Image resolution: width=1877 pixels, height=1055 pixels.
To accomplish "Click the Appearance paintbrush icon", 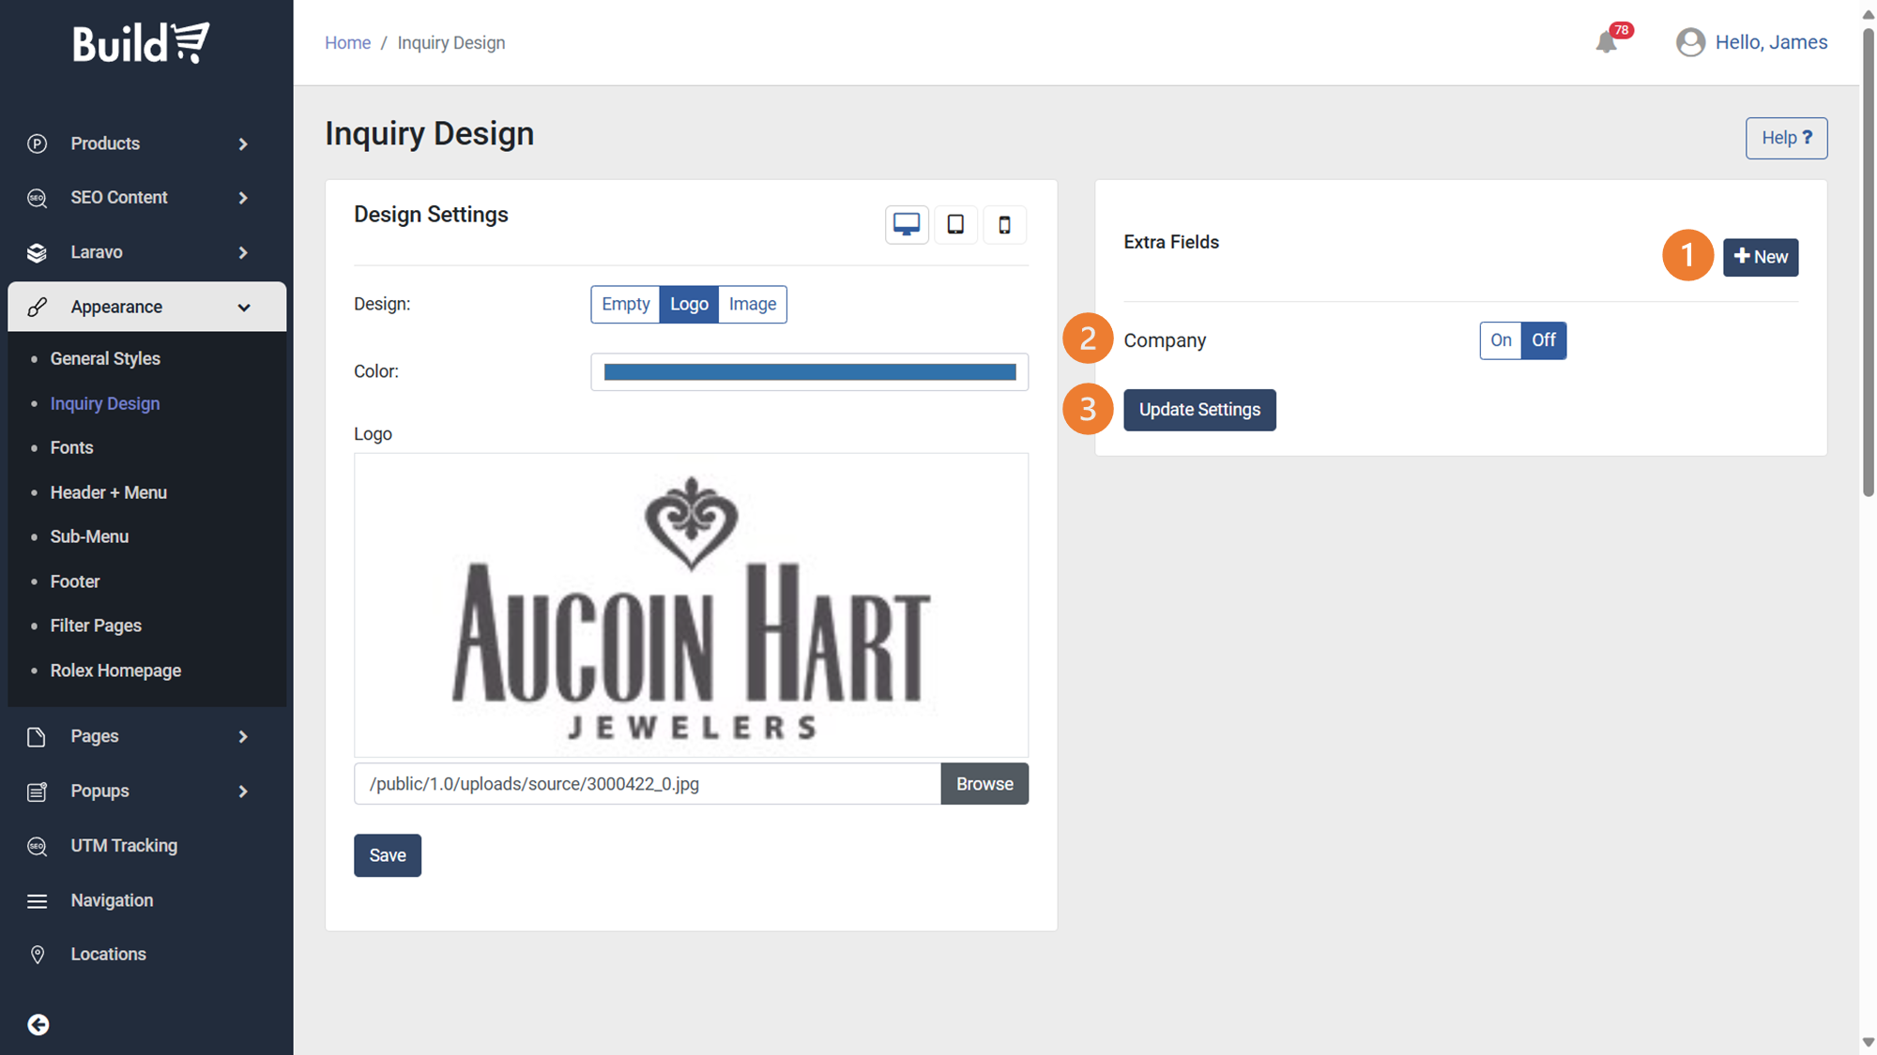I will click(x=38, y=307).
